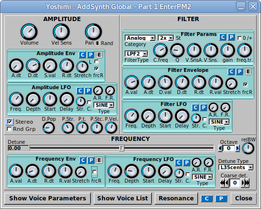Click the Octave value field
This screenshot has width=261, height=209.
coord(229,148)
